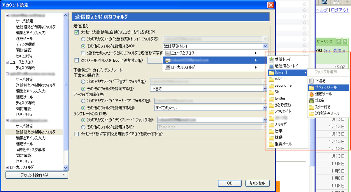This screenshot has width=351, height=192.
Task: Select 次のアカウントの"下書き"フォルダ radio button
Action: coord(83,82)
